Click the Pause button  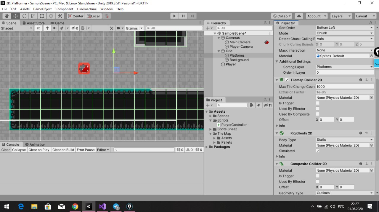tap(183, 16)
